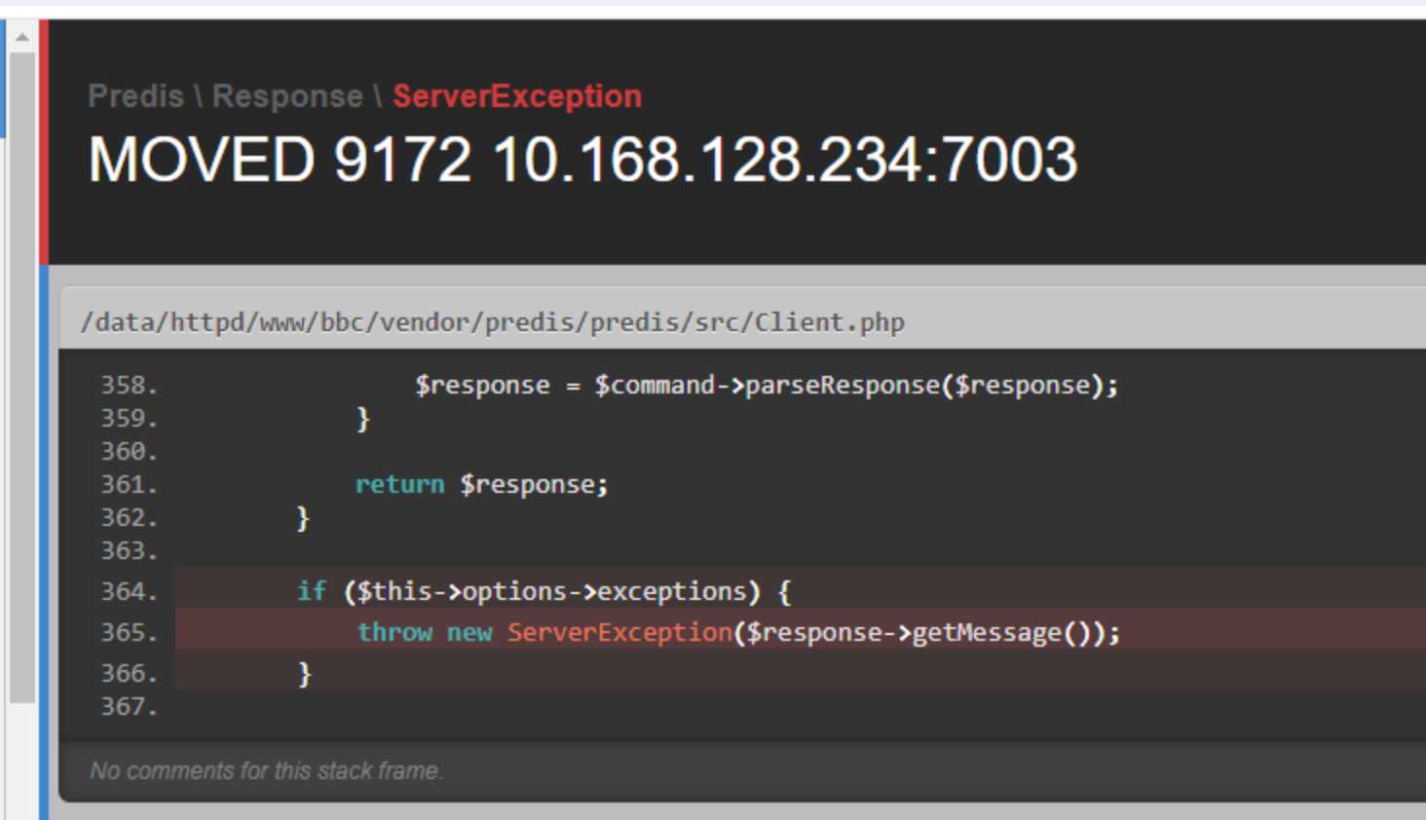Click the empty line number 360
Screen dimensions: 1426x820
point(129,452)
